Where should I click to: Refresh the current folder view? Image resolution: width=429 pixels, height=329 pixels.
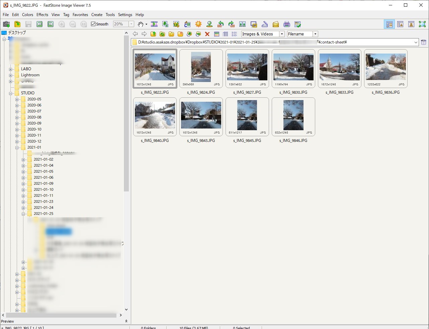click(162, 34)
